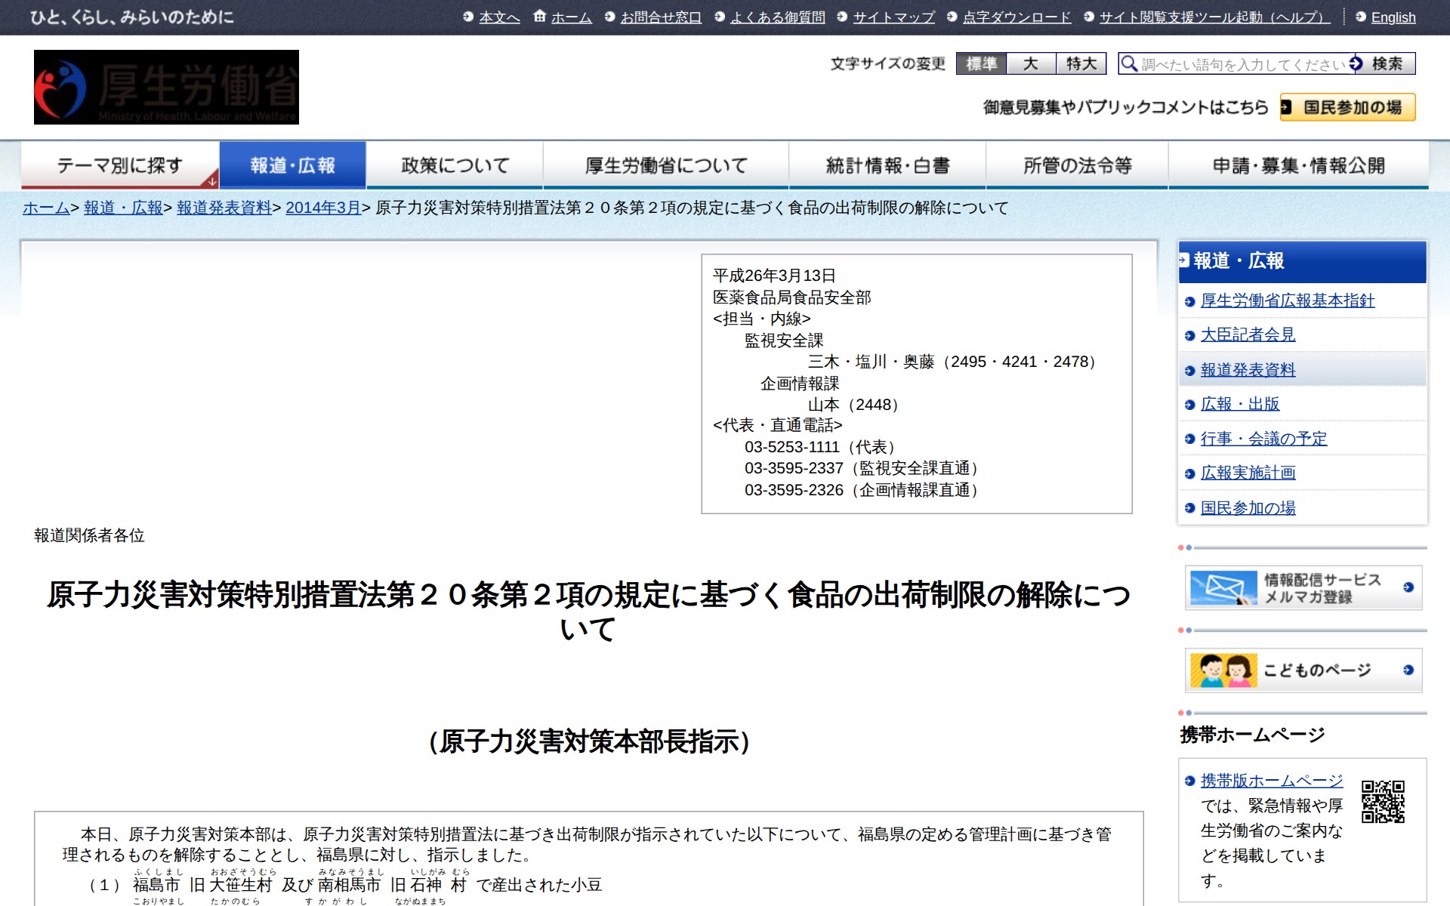The height and width of the screenshot is (906, 1450).
Task: Open the 政策について tab
Action: [455, 165]
